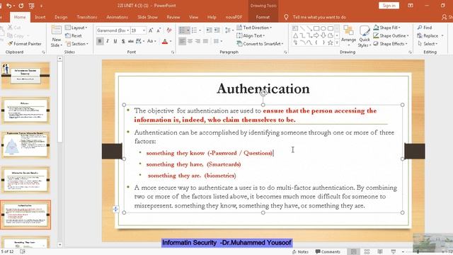Toggle left text alignment
The image size is (453, 255).
coord(183,41)
